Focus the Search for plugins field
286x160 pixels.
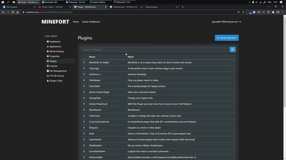tap(155, 49)
